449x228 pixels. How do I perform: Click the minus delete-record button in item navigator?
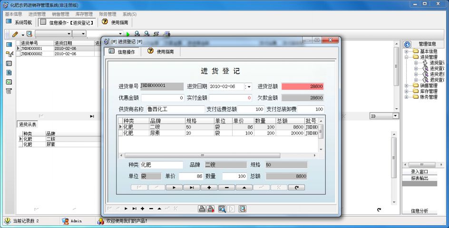226,188
